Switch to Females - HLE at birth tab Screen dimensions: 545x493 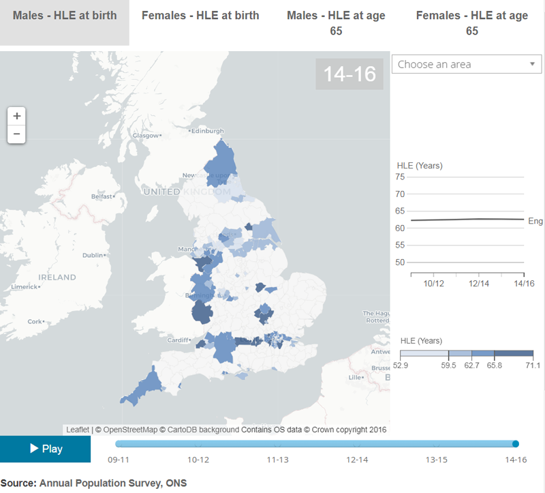click(200, 16)
